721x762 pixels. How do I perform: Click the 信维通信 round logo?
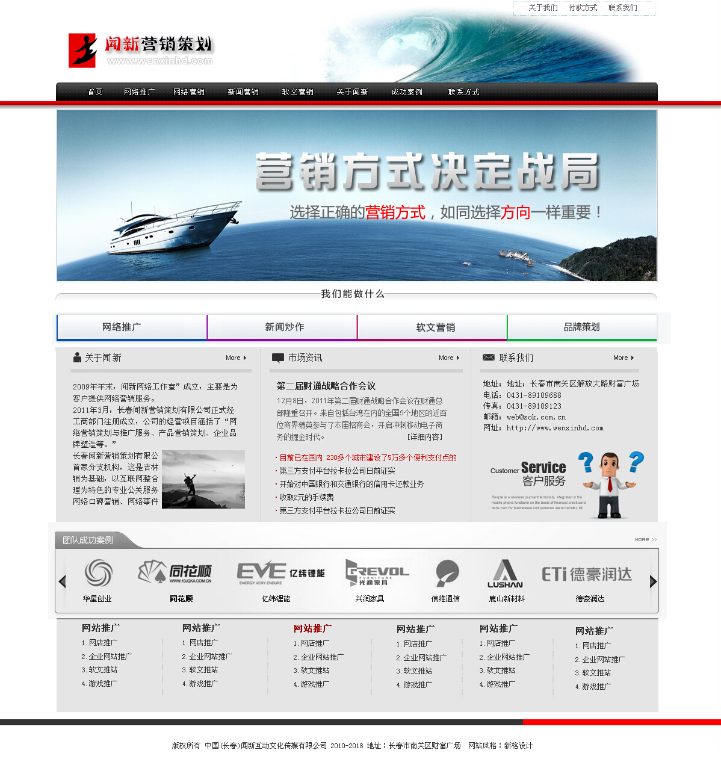(447, 573)
